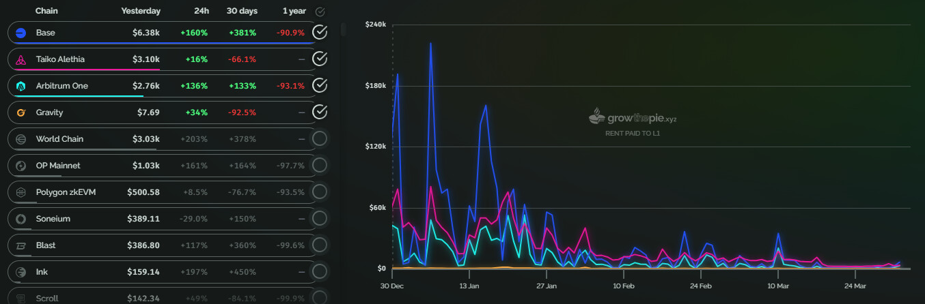925x304 pixels.
Task: Click OP Mainnet's $1.03k value
Action: pos(146,166)
